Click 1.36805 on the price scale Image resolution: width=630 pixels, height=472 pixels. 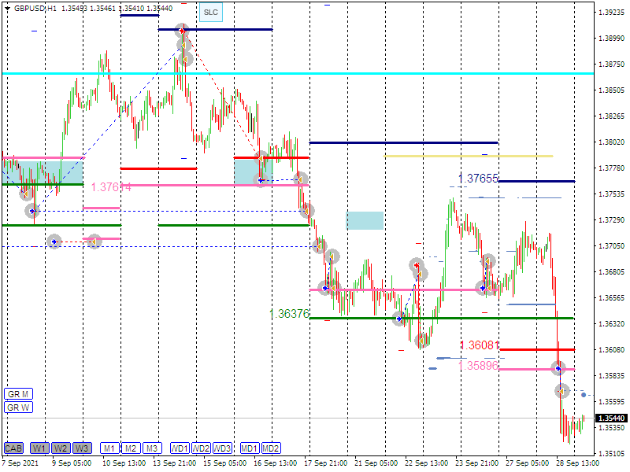pyautogui.click(x=612, y=272)
